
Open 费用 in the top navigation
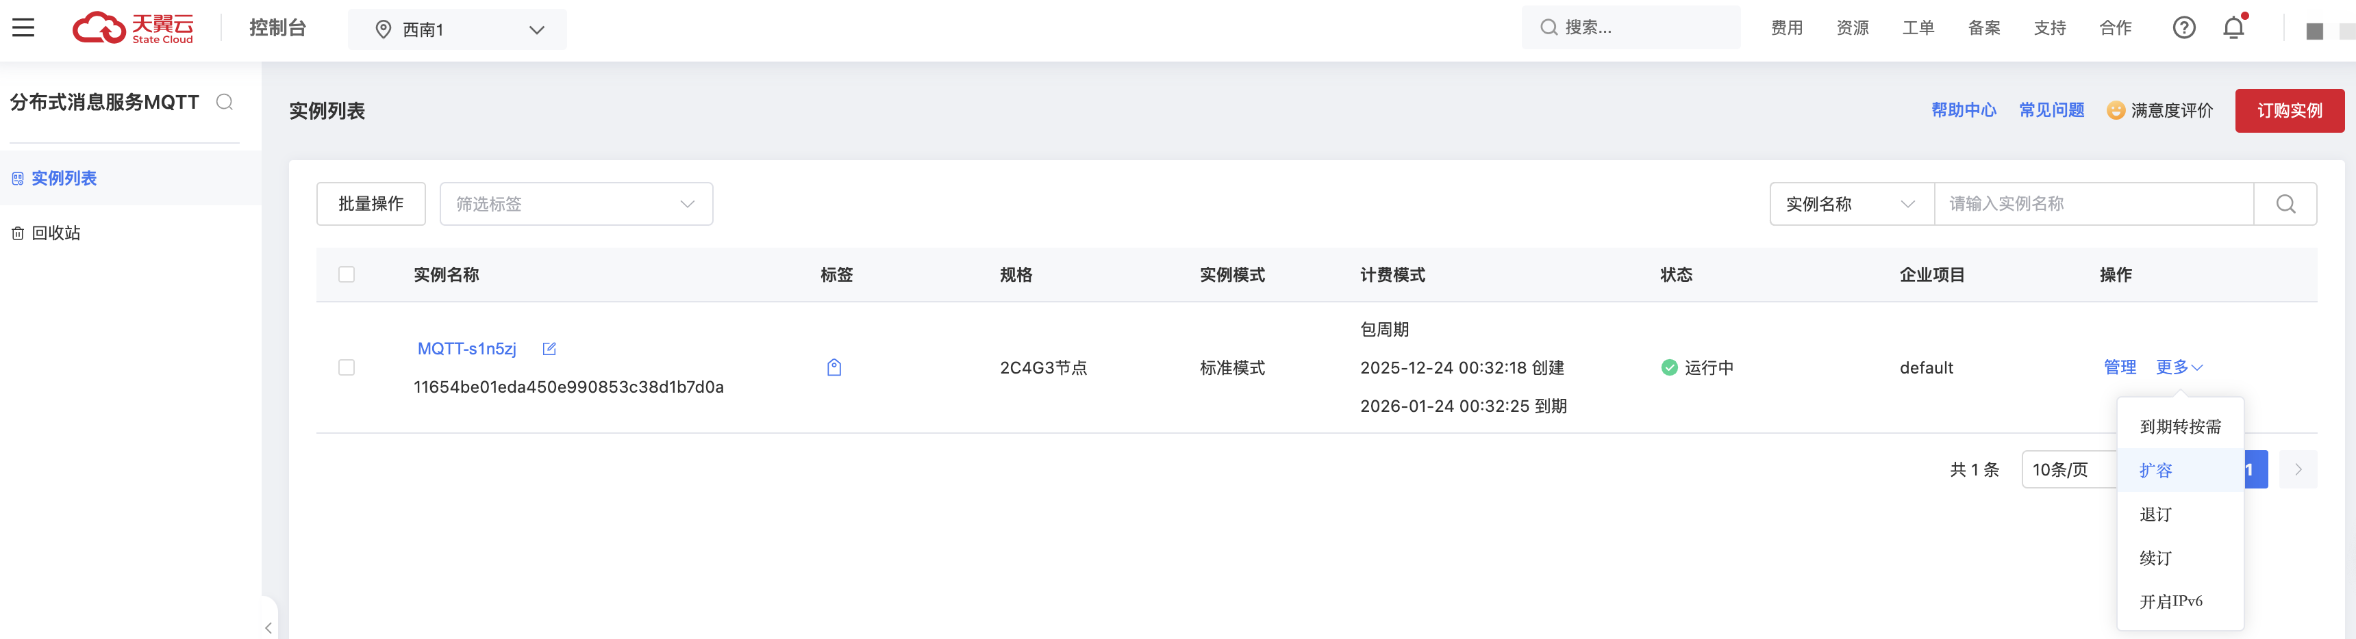pyautogui.click(x=1786, y=28)
